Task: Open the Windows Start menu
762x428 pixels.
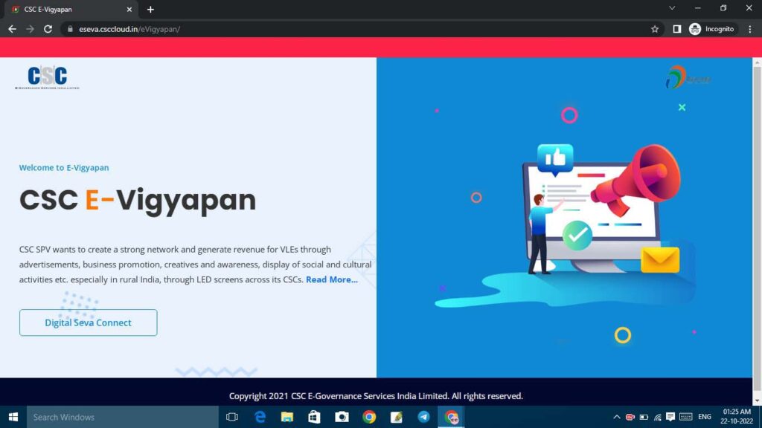Action: click(13, 417)
